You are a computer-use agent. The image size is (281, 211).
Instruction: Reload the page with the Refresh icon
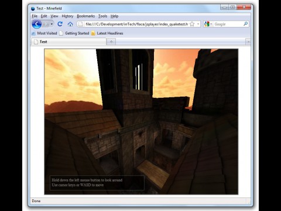pyautogui.click(x=60, y=24)
